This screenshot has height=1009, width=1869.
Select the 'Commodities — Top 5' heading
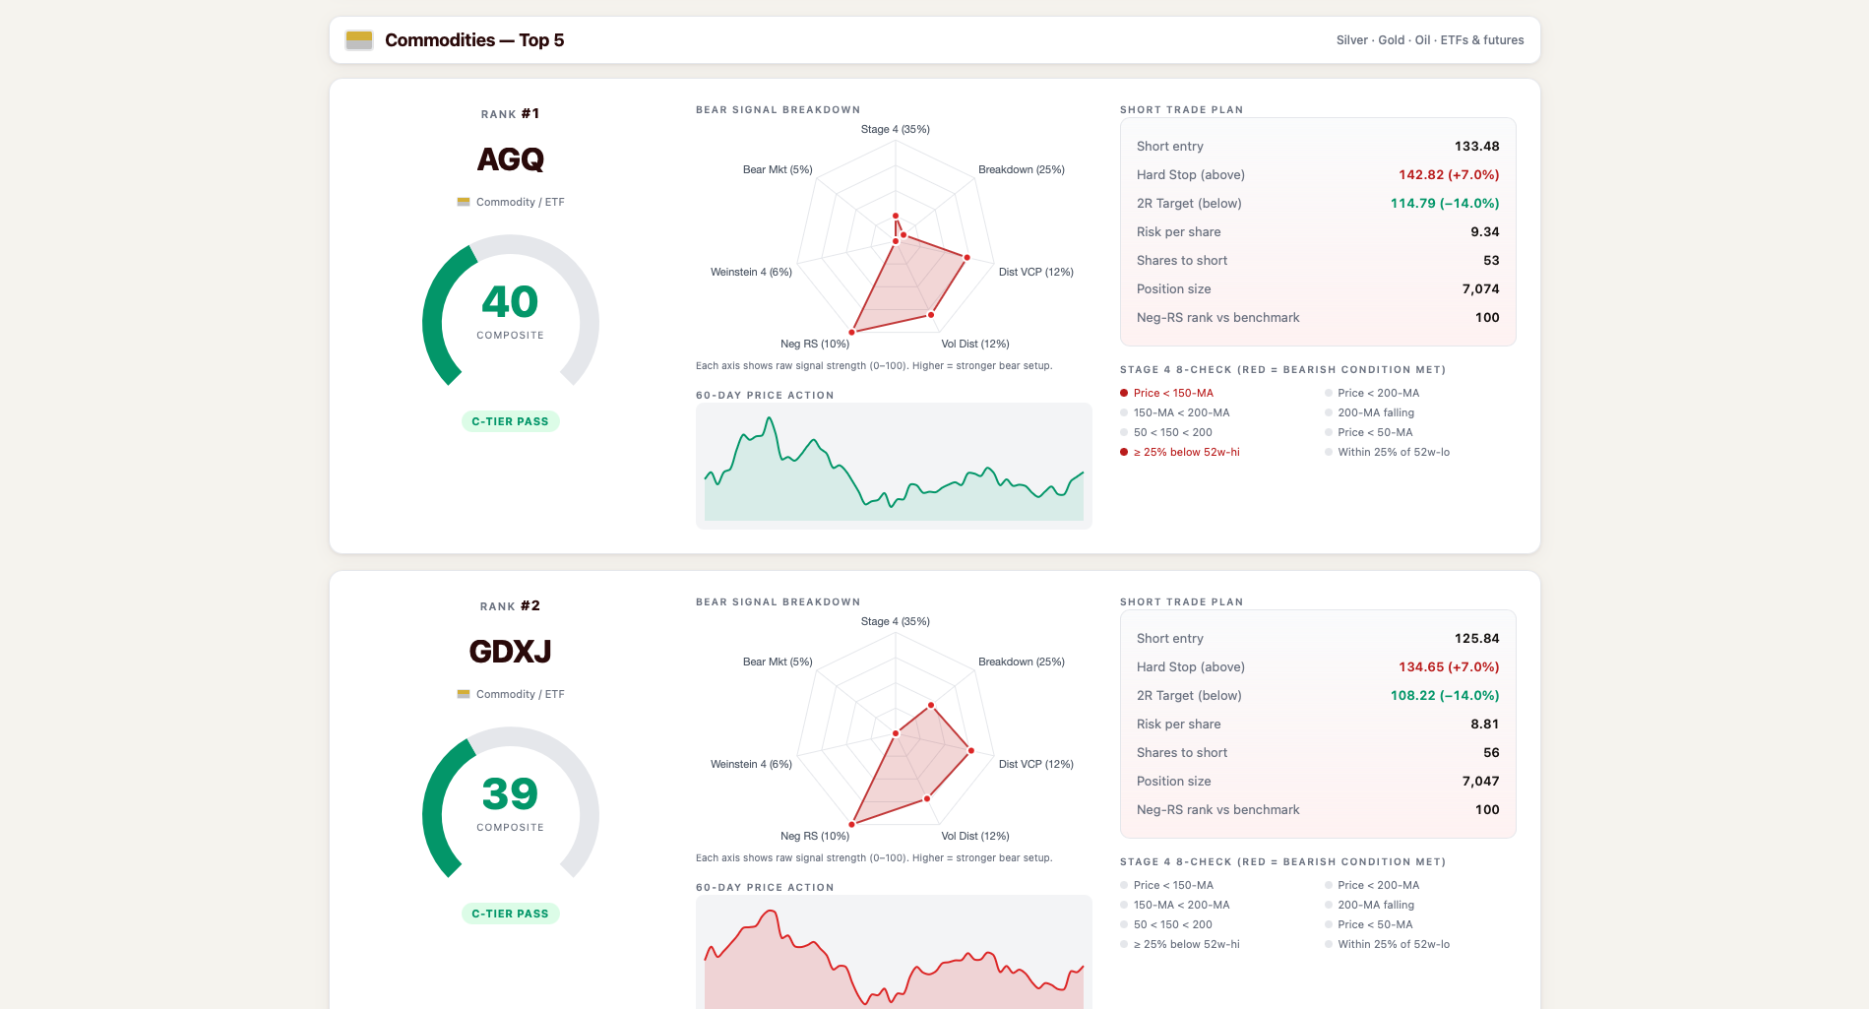click(x=474, y=40)
